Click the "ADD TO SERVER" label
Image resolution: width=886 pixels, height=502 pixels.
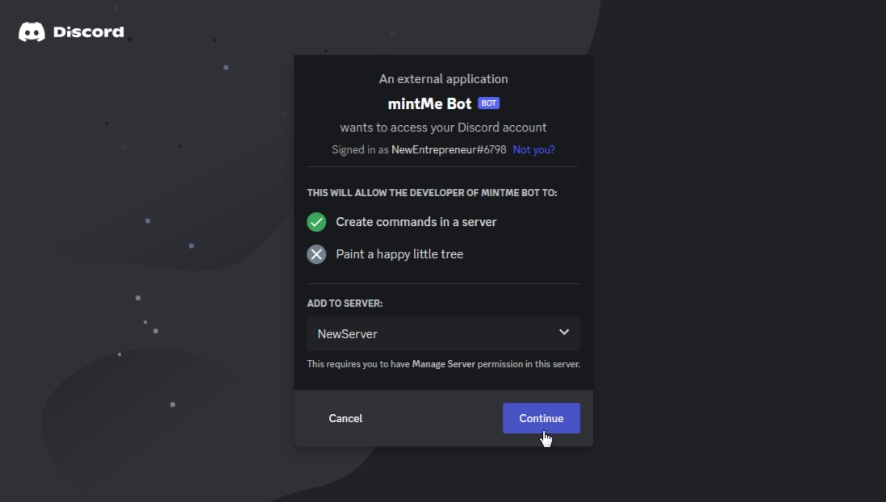point(345,303)
